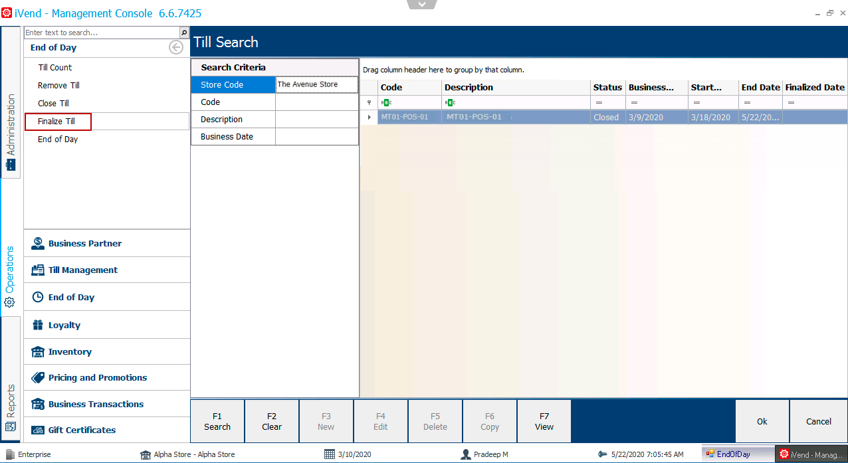Click the Till Management register icon
The width and height of the screenshot is (848, 463).
[x=37, y=270]
